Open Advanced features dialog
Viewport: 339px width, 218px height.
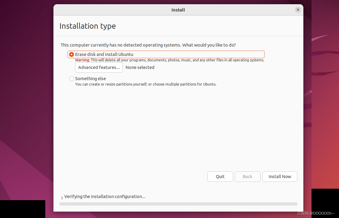(99, 67)
